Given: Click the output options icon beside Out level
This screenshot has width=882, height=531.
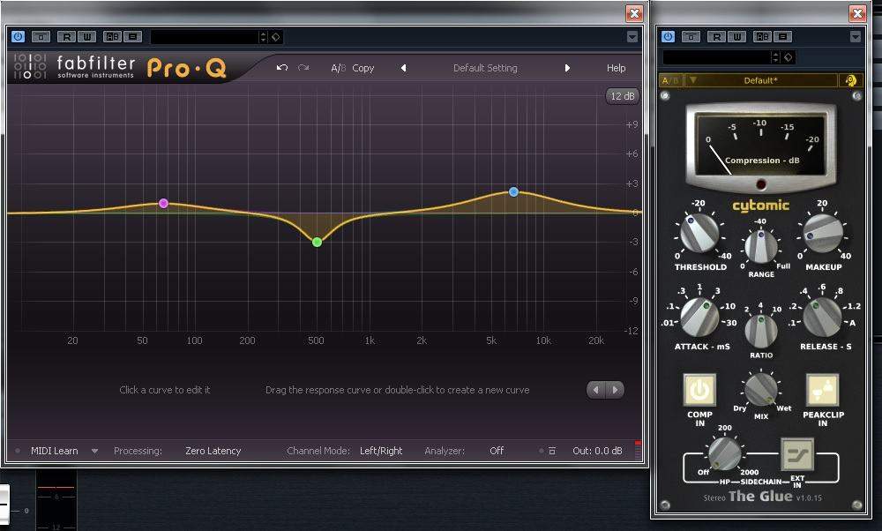Looking at the screenshot, I should click(552, 451).
